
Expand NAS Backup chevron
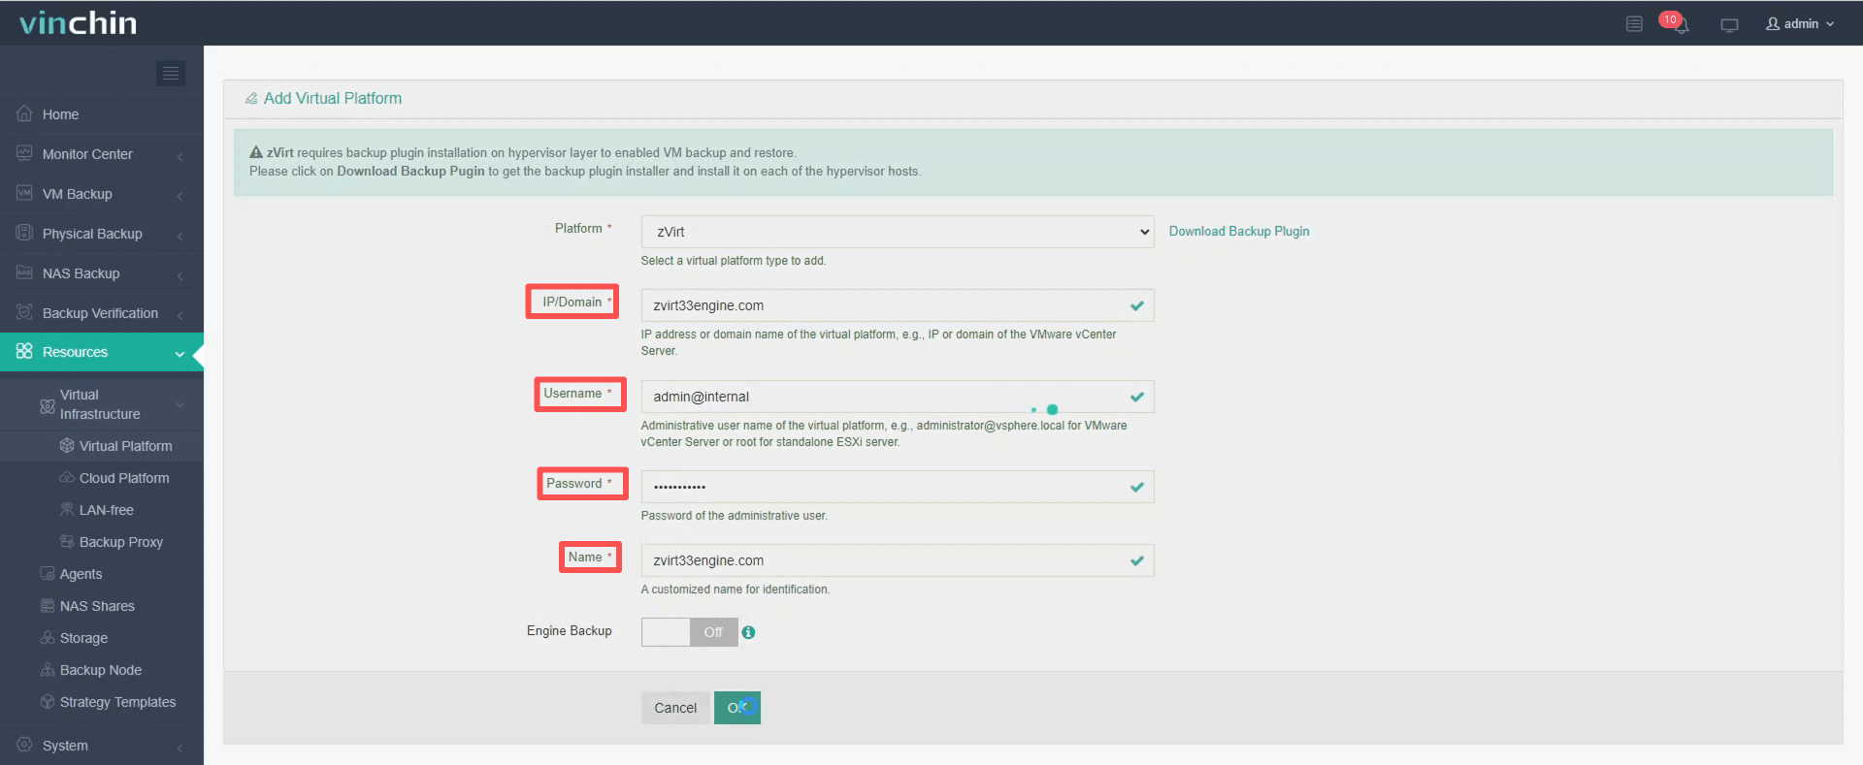180,275
